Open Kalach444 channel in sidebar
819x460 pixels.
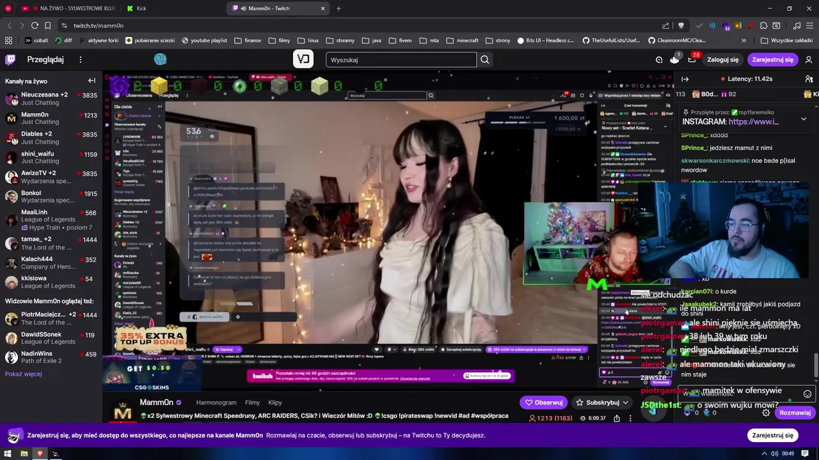point(51,263)
